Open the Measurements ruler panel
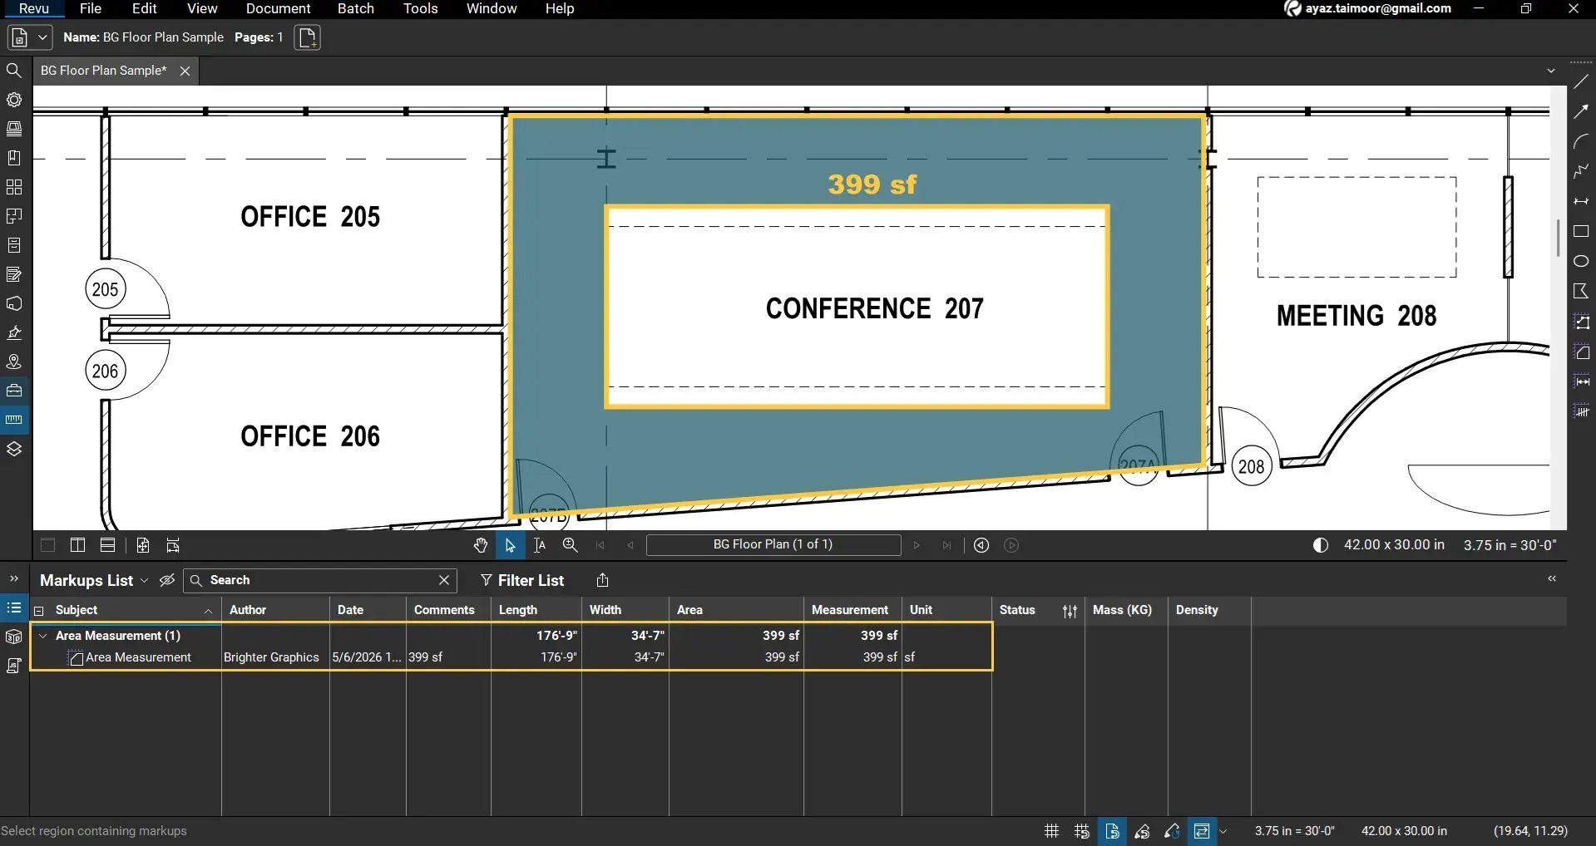 tap(14, 420)
